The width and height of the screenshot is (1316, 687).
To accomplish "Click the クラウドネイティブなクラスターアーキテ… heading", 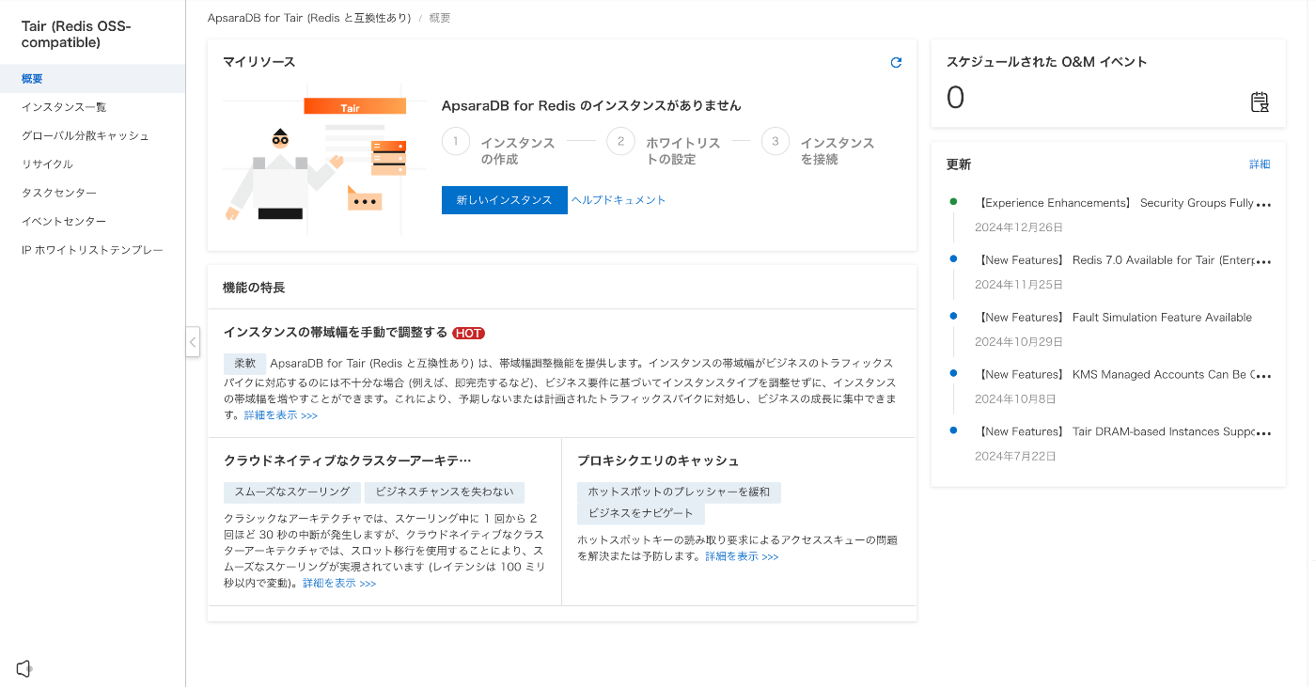I will coord(348,461).
